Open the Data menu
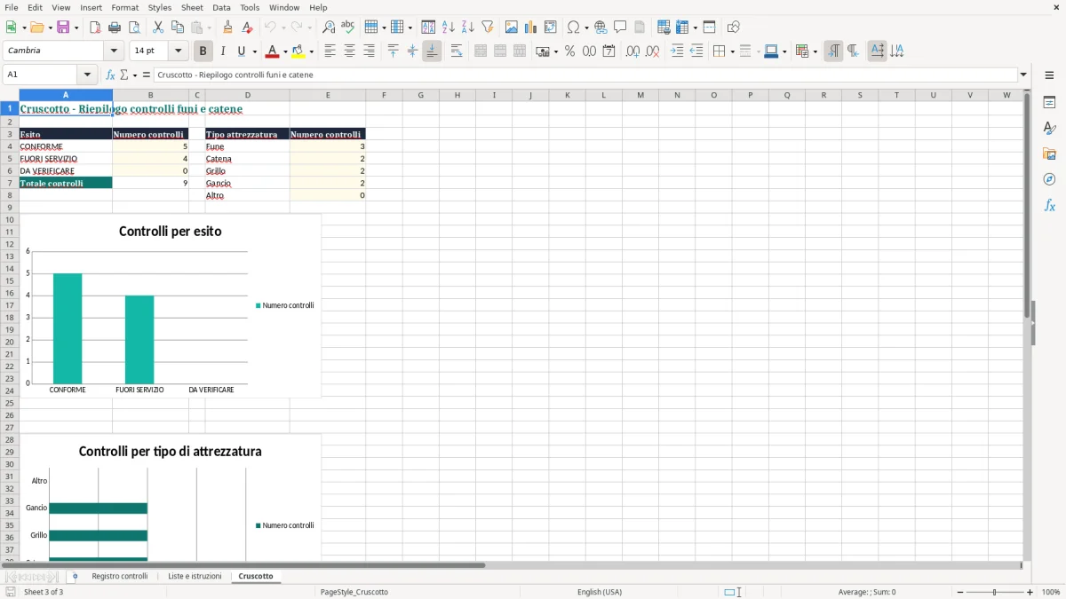This screenshot has height=599, width=1066. point(221,7)
